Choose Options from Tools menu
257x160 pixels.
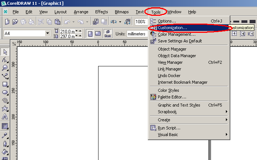pyautogui.click(x=189, y=21)
